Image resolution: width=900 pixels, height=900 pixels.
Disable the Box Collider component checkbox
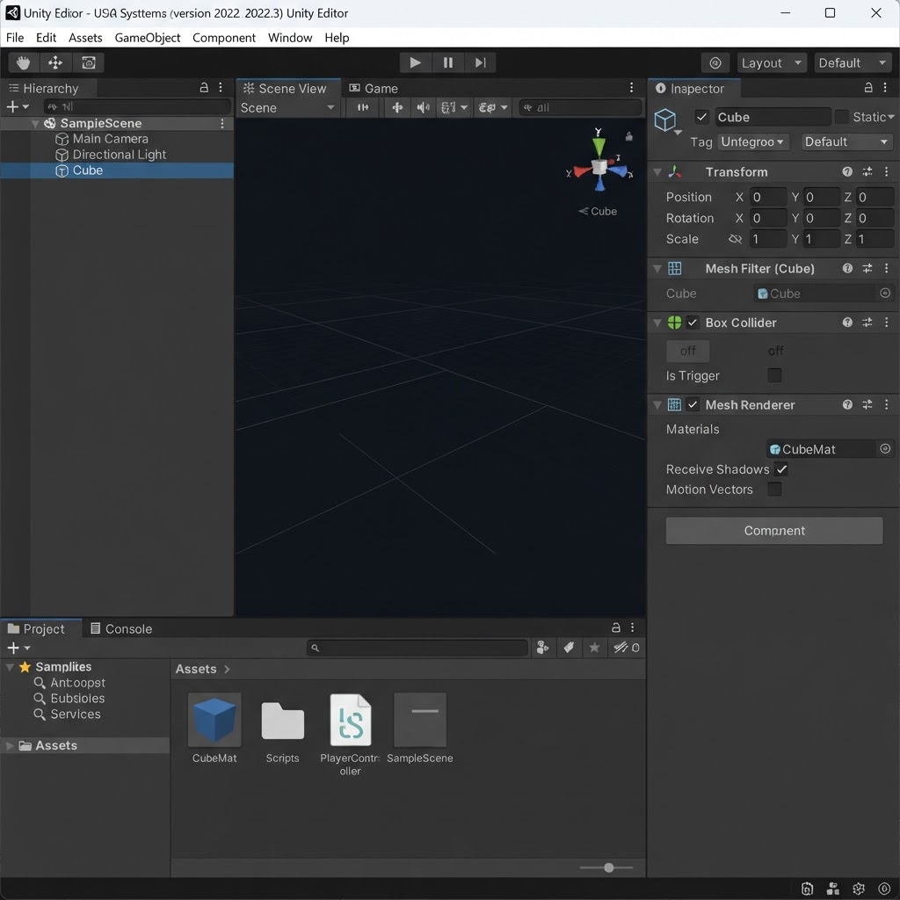(693, 323)
